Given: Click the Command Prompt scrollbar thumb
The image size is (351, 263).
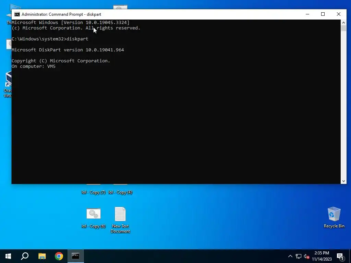Looking at the screenshot, I should pyautogui.click(x=343, y=28).
